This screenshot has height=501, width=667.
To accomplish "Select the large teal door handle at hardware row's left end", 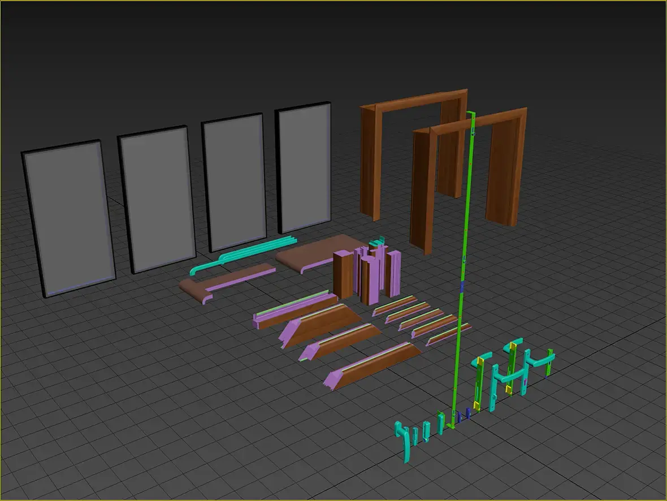I will (x=402, y=440).
